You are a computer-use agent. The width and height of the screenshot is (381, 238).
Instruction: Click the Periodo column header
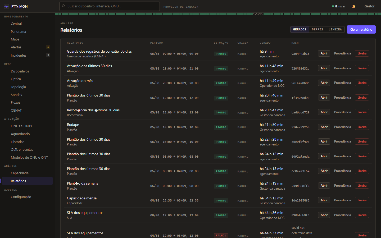[157, 43]
